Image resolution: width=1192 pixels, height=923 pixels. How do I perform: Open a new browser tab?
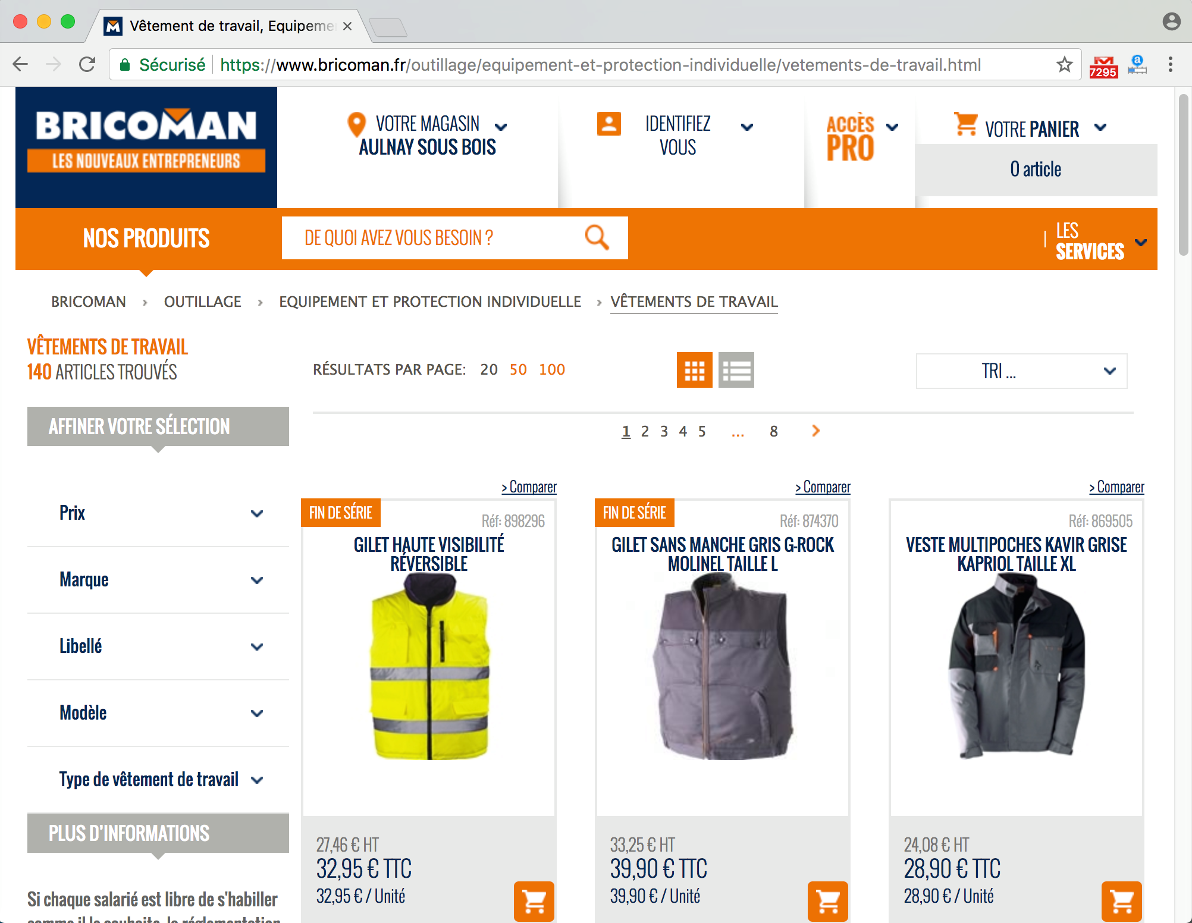[x=388, y=27]
